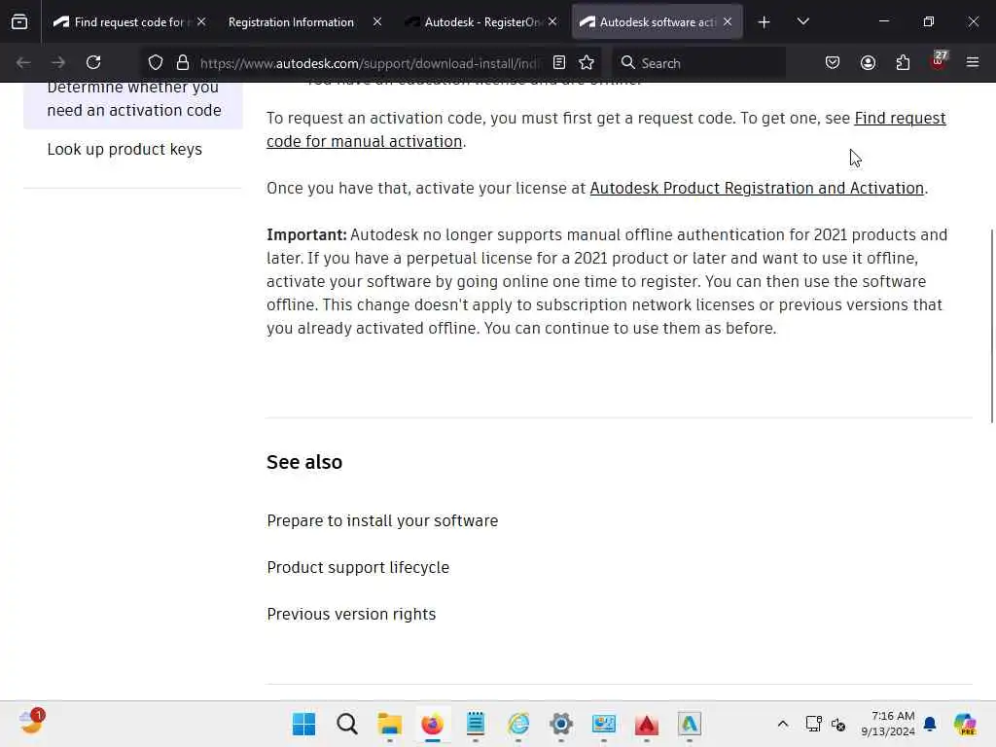Open a new browser tab

pyautogui.click(x=765, y=22)
